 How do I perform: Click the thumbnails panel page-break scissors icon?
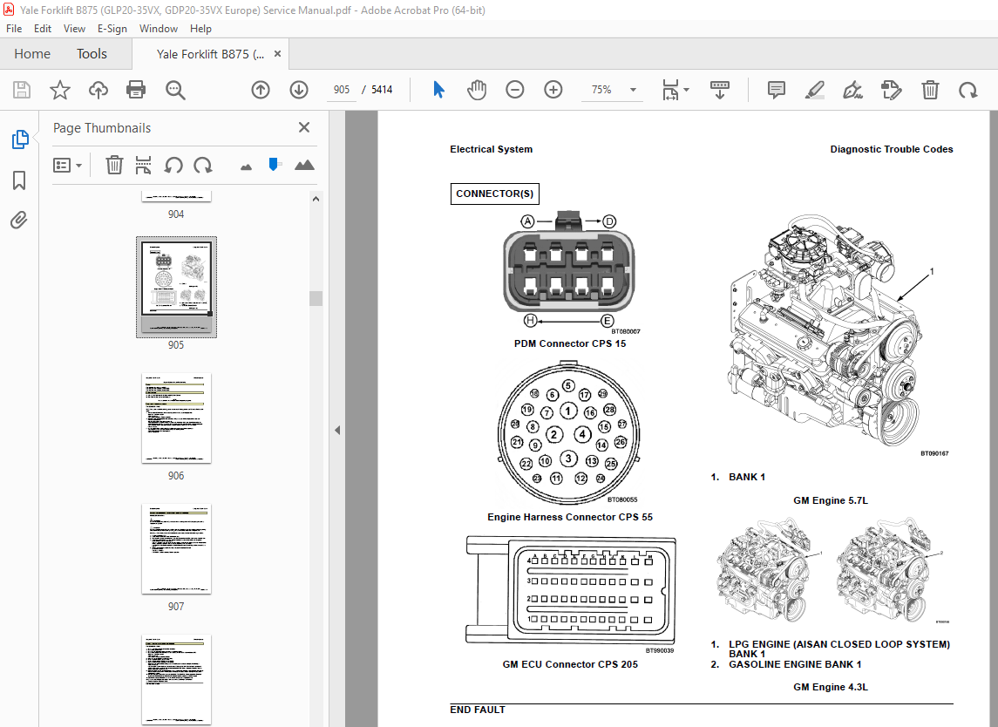coord(143,166)
